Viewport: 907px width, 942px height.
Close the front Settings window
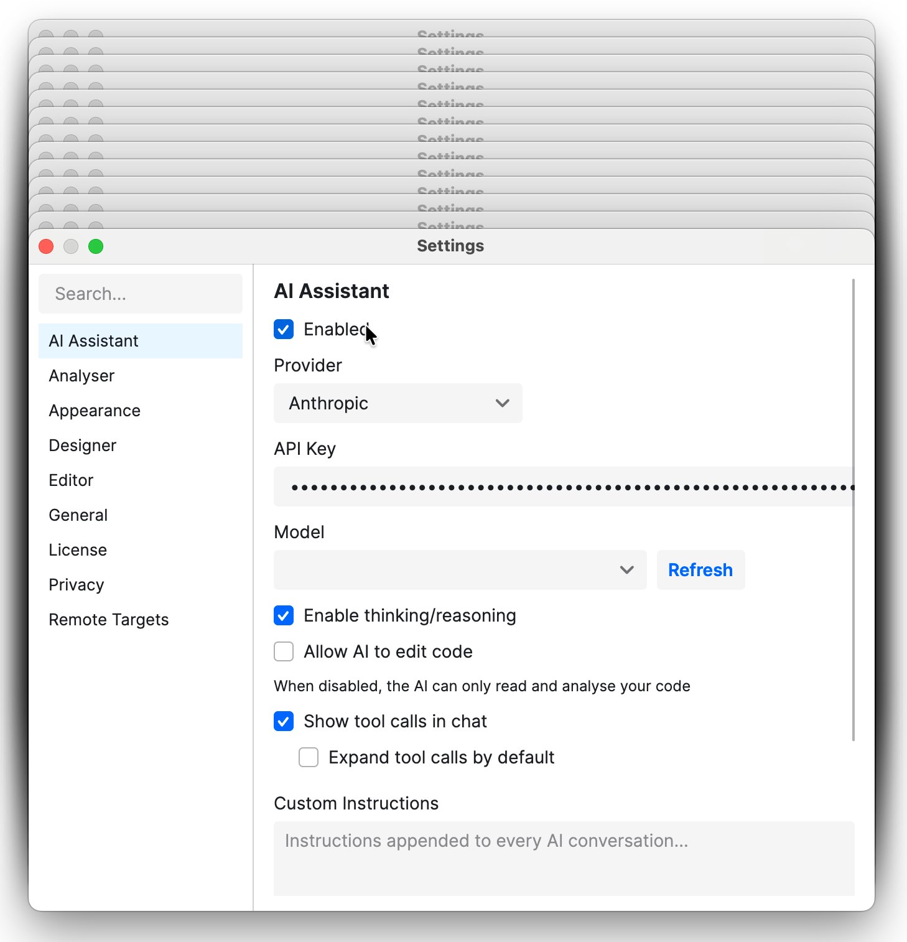tap(46, 246)
